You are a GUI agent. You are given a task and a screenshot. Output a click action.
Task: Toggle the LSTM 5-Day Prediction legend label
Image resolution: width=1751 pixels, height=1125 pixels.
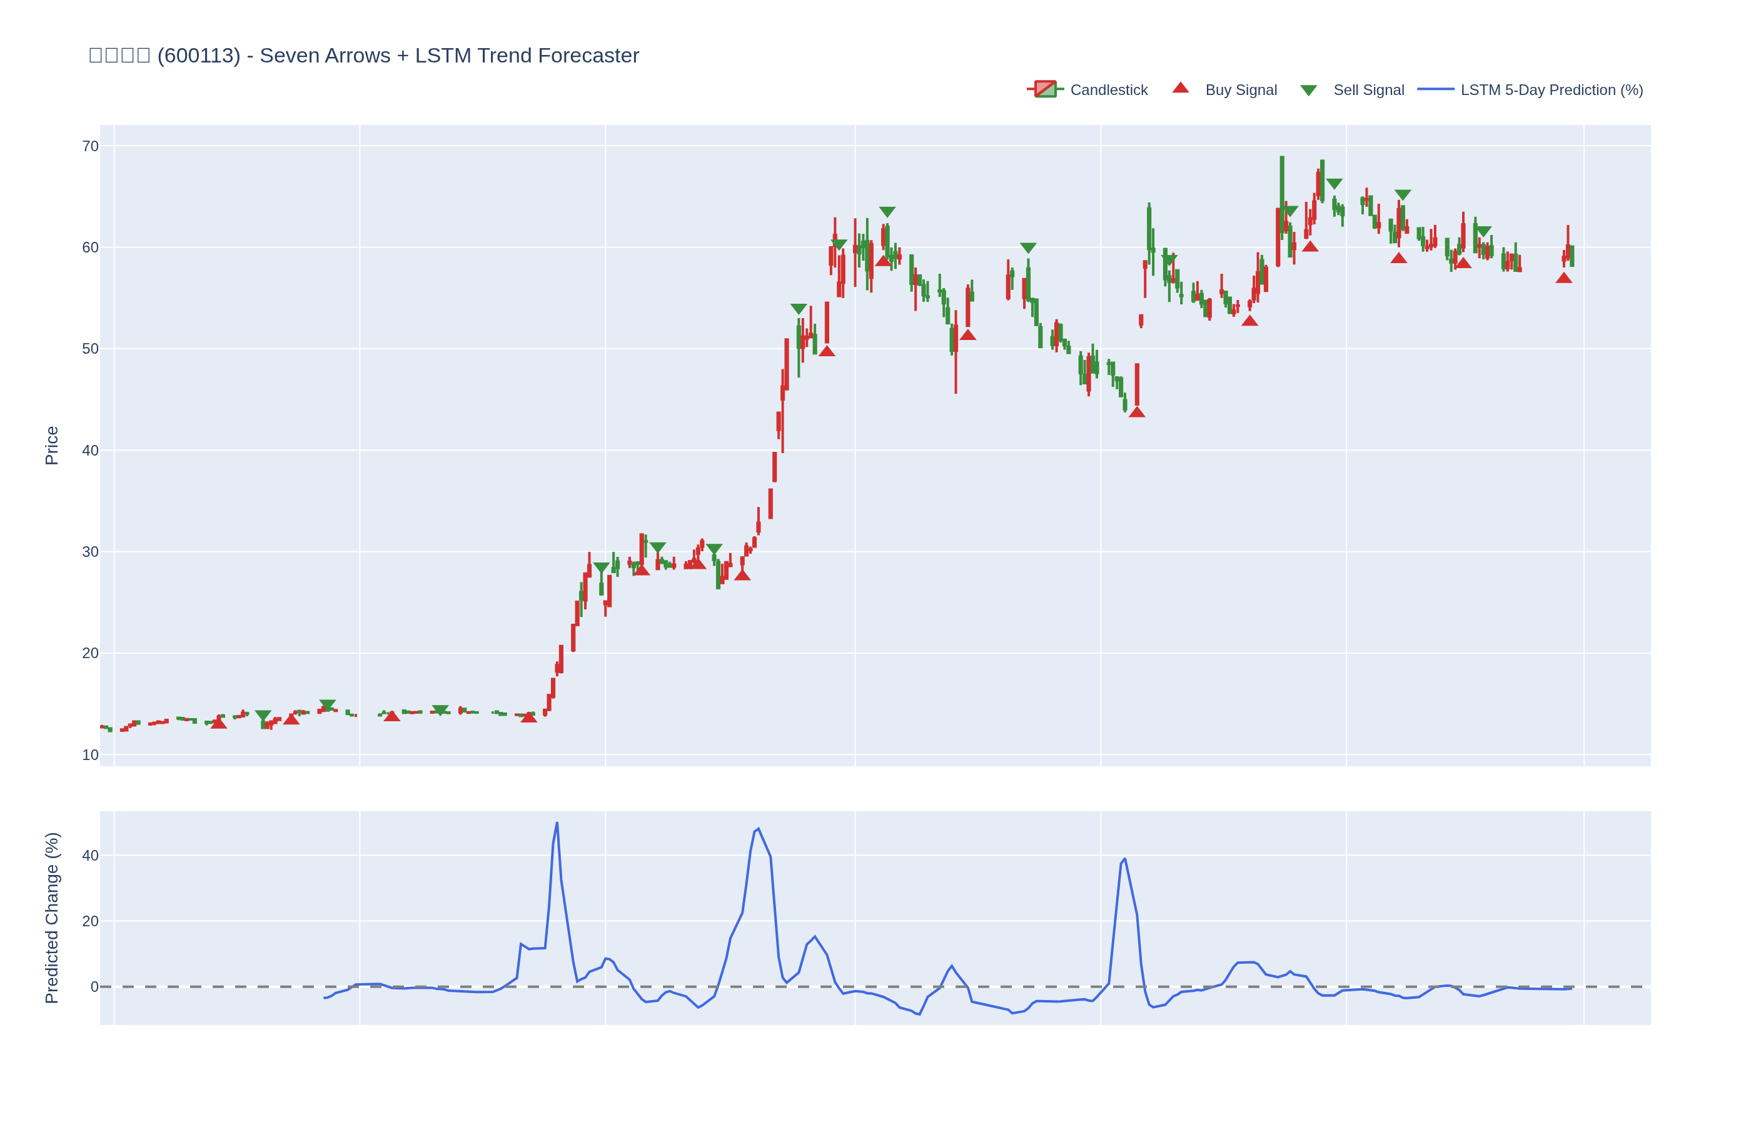pyautogui.click(x=1551, y=90)
